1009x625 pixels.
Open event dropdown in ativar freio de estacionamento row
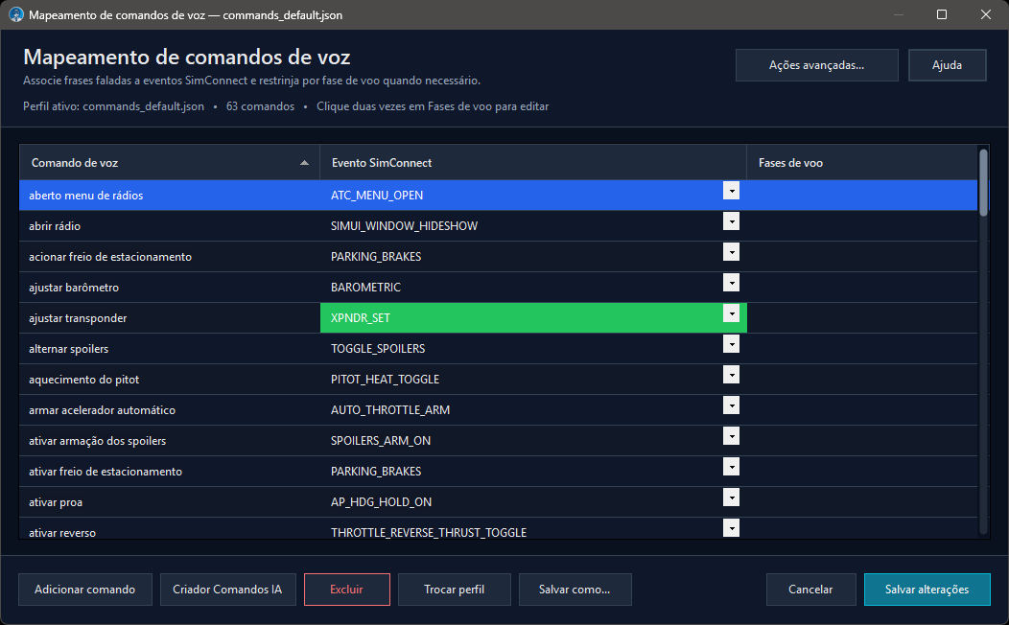coord(731,467)
